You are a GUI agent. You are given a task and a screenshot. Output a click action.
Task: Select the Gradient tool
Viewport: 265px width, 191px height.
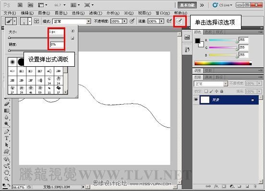pos(7,110)
